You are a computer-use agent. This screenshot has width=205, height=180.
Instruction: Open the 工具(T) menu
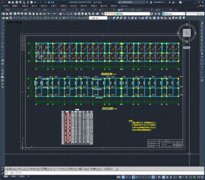[x=54, y=6]
